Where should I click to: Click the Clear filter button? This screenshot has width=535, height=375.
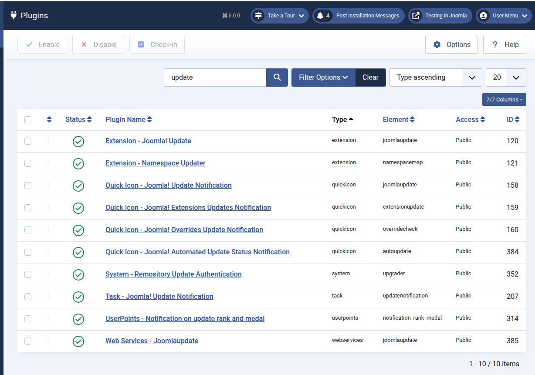point(370,78)
